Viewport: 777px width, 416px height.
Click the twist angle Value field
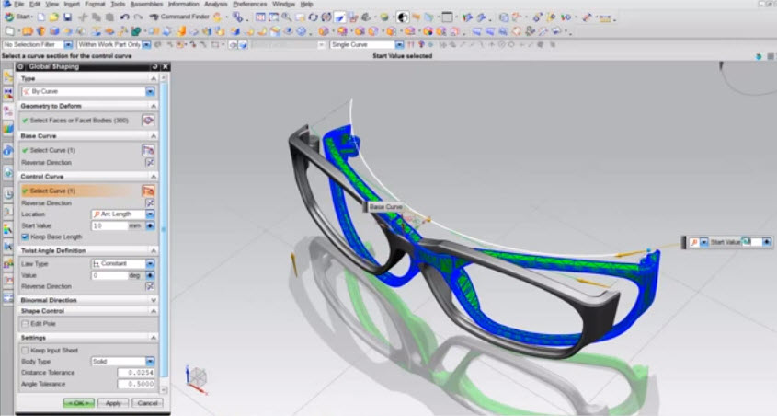(109, 275)
